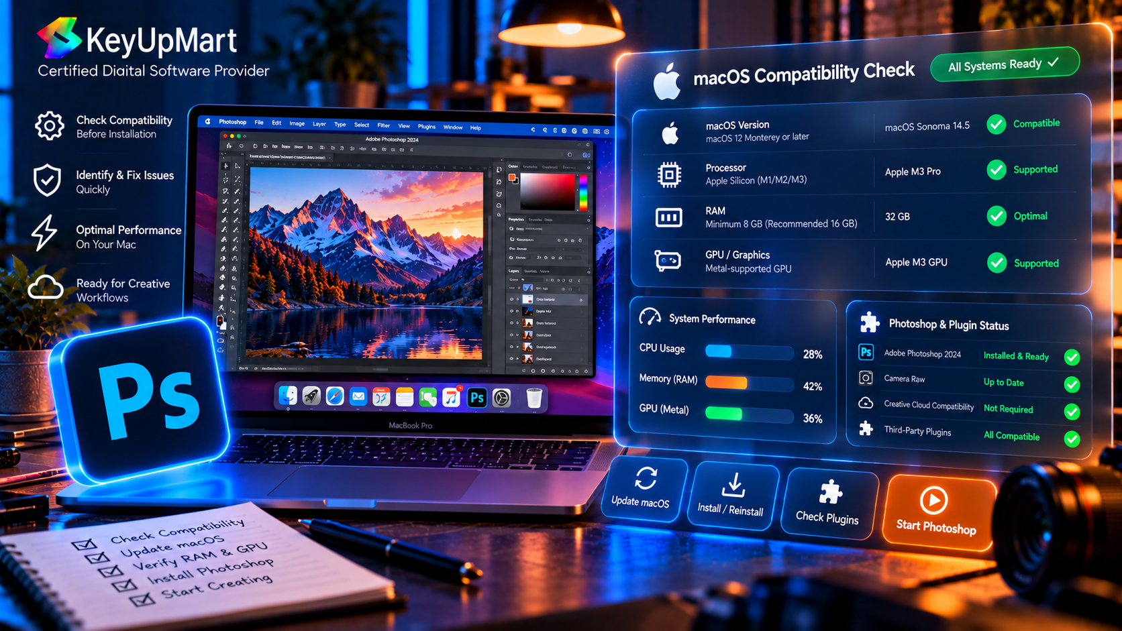Click the All Systems Ready badge

pyautogui.click(x=1005, y=64)
